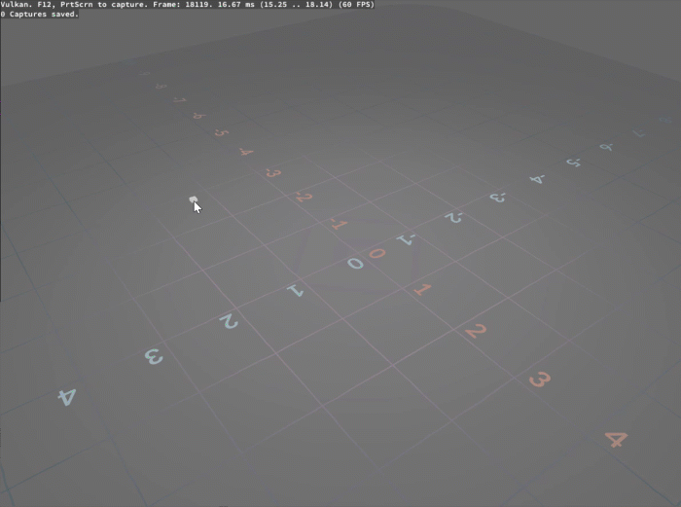Click the orange "-2" grid label
The width and height of the screenshot is (681, 507).
point(304,198)
